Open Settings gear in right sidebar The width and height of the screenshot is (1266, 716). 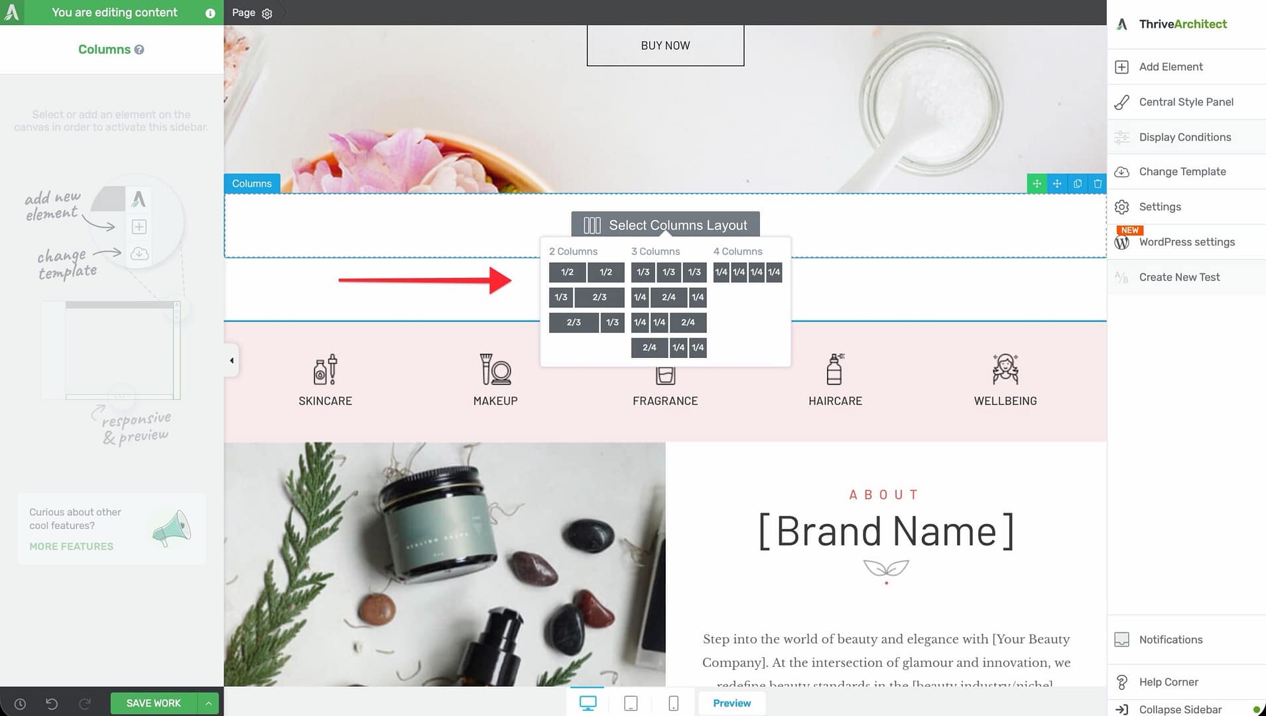coord(1121,207)
